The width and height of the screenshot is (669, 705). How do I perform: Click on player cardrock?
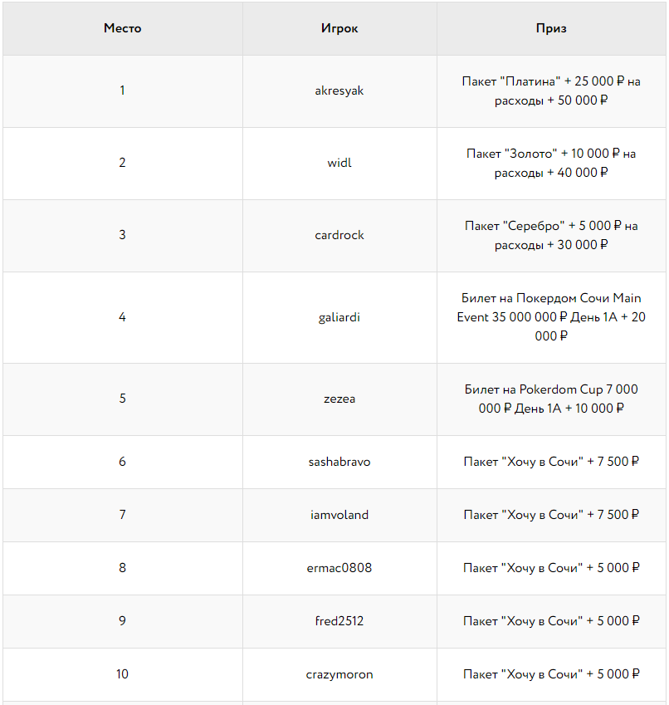(339, 235)
